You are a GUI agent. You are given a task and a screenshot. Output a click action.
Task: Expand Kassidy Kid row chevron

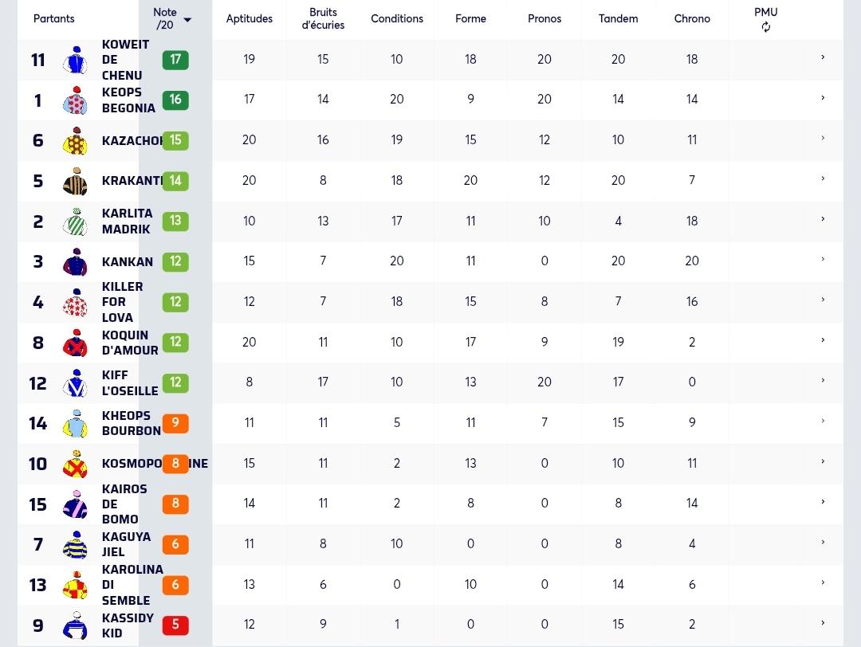tap(823, 622)
